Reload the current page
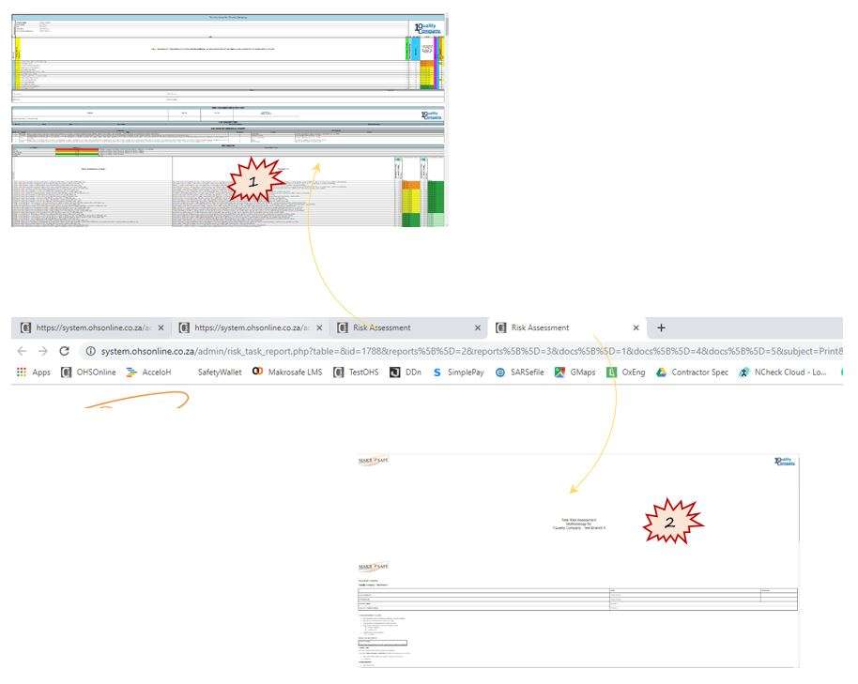858x684 pixels. 65,351
